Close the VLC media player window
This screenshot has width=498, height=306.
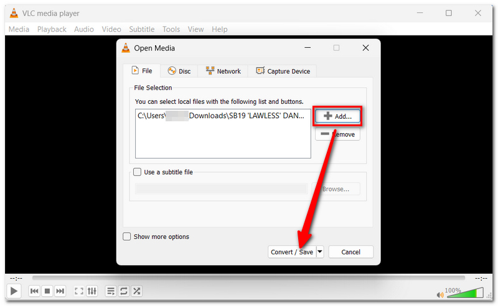point(477,13)
